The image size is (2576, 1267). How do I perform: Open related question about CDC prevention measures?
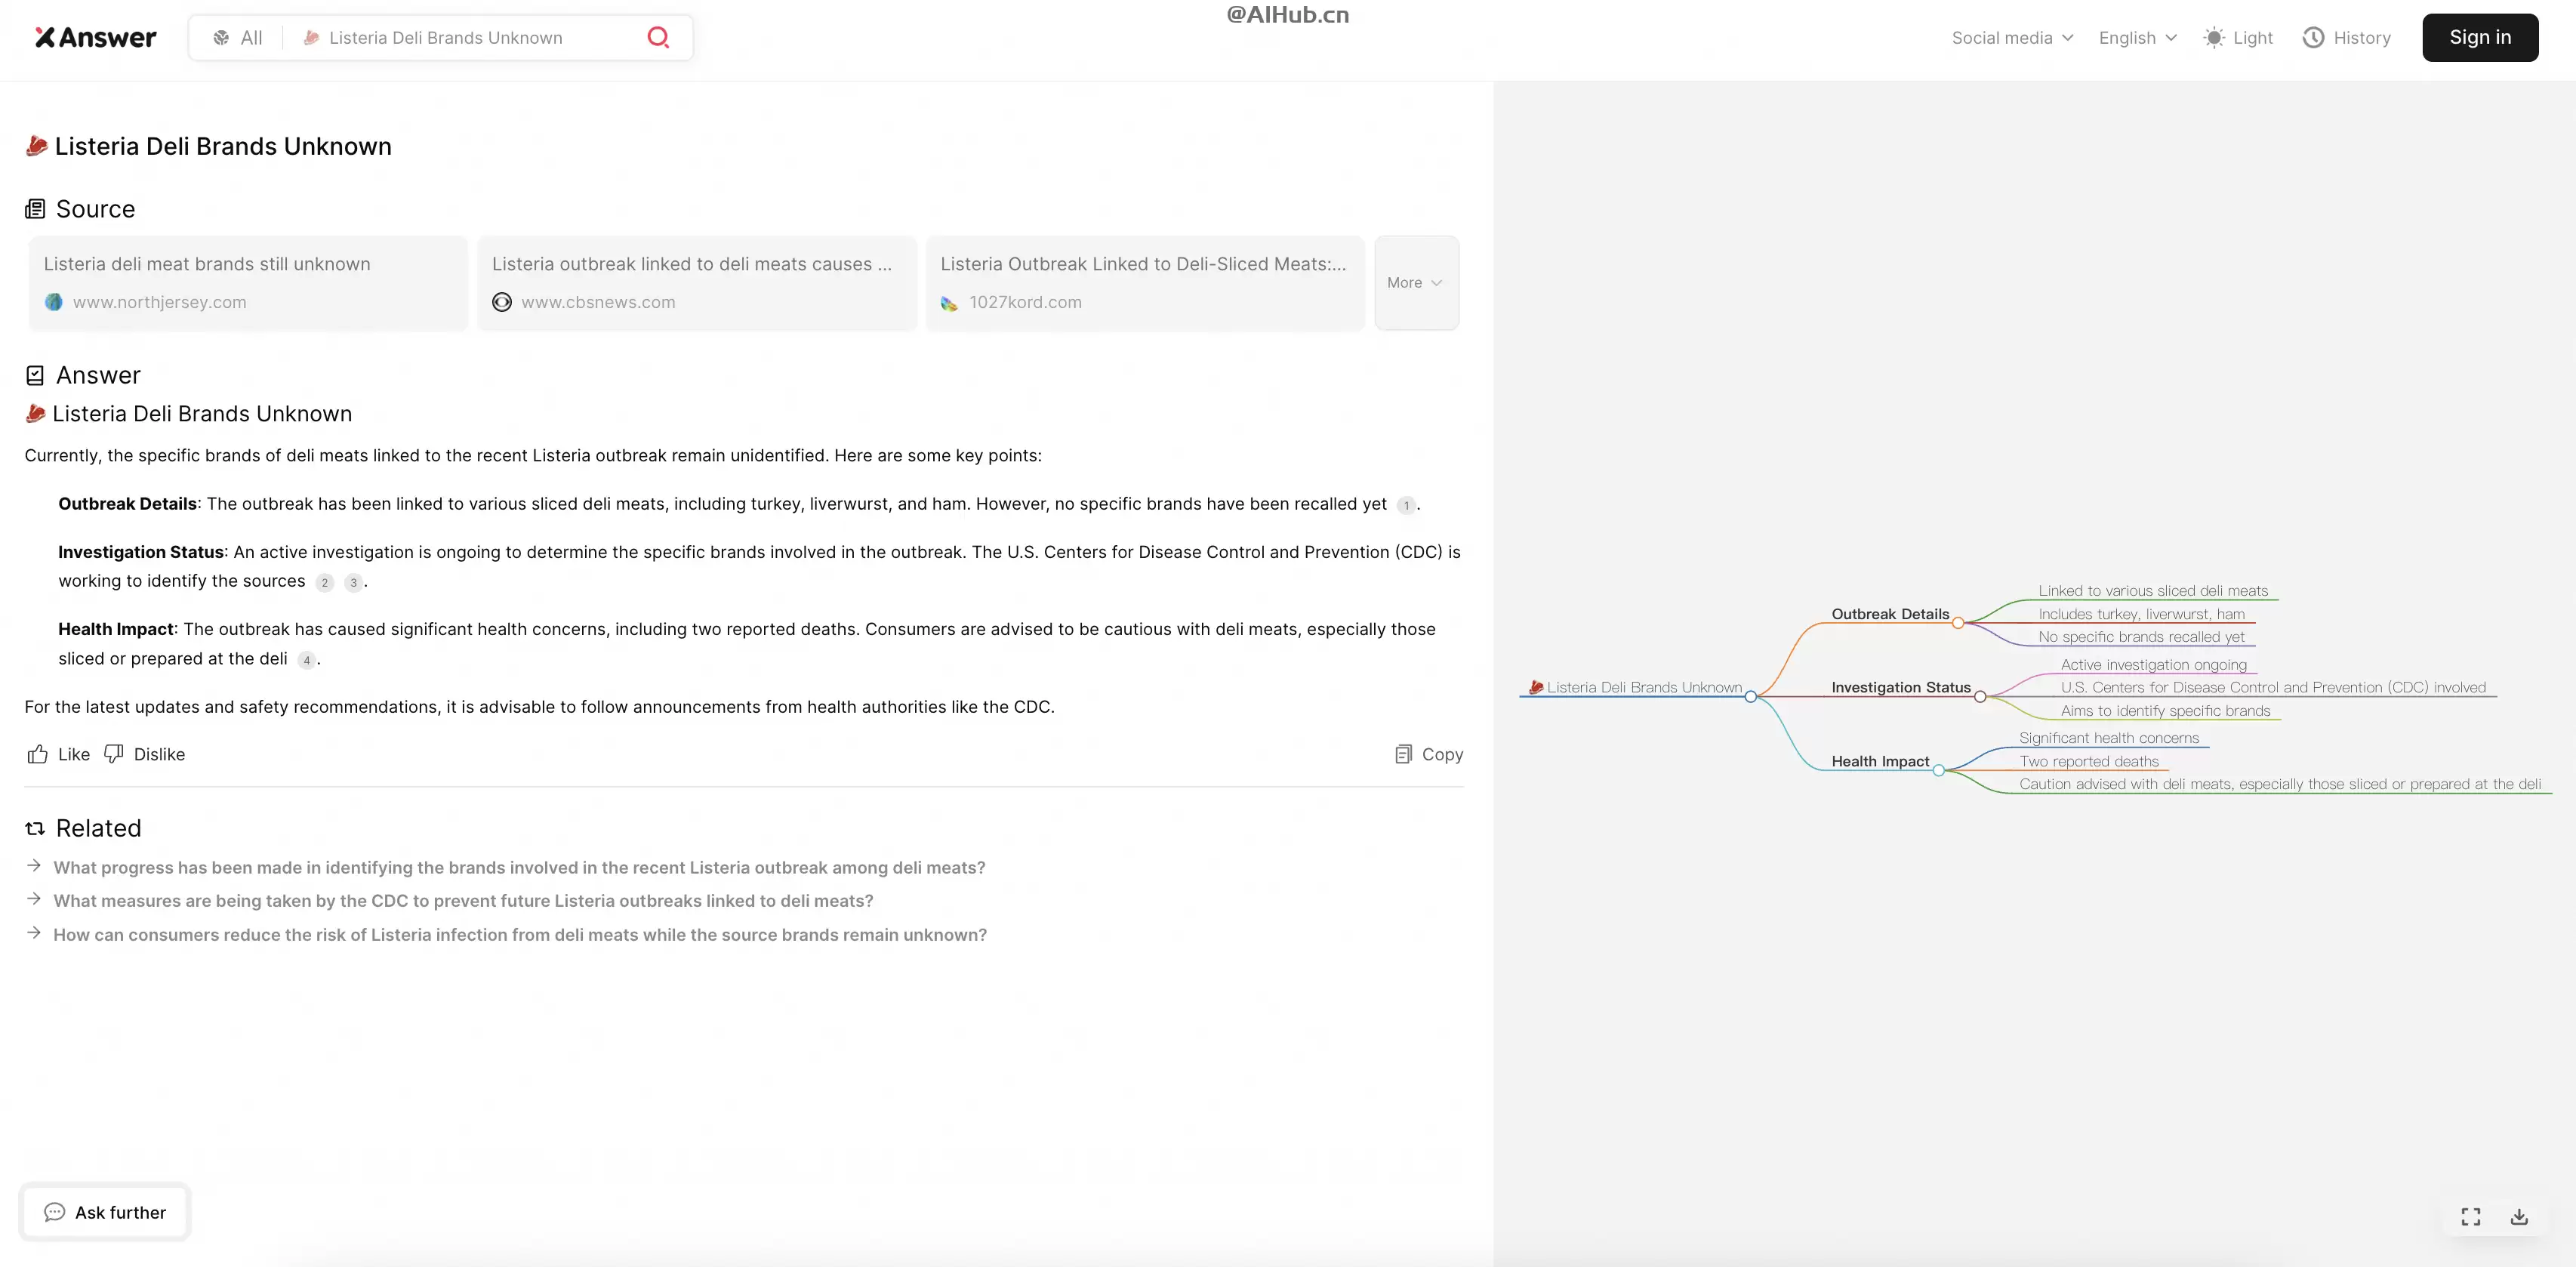click(x=463, y=901)
